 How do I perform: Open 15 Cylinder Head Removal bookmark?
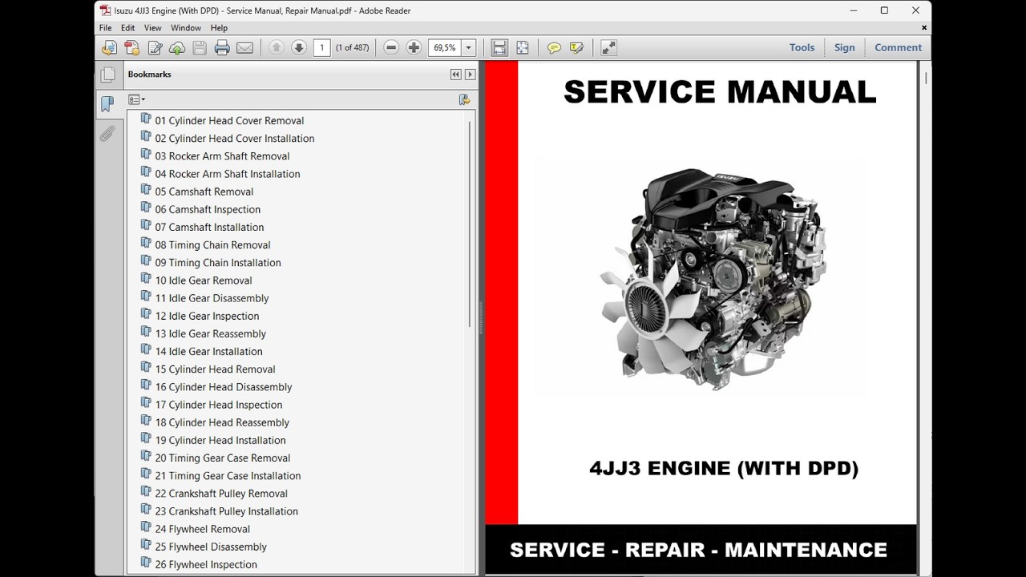tap(215, 369)
